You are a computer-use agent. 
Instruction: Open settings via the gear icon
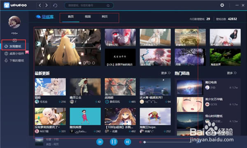222,5
